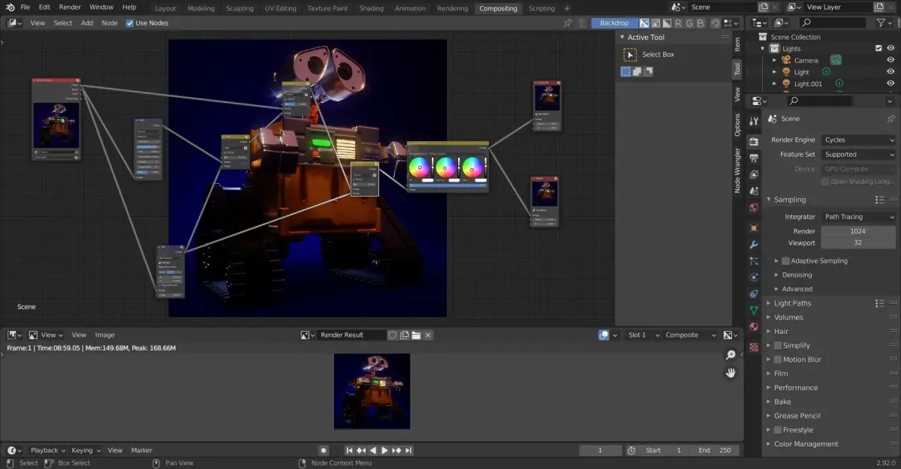Screen dimensions: 901x469
Task: Open the Composite layer dropdown
Action: pyautogui.click(x=689, y=335)
